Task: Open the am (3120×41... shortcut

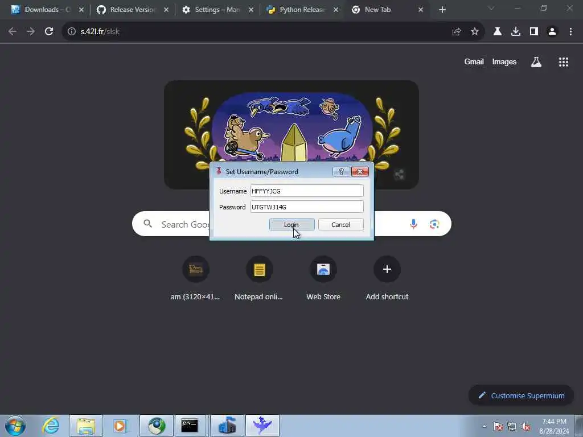Action: pos(196,278)
